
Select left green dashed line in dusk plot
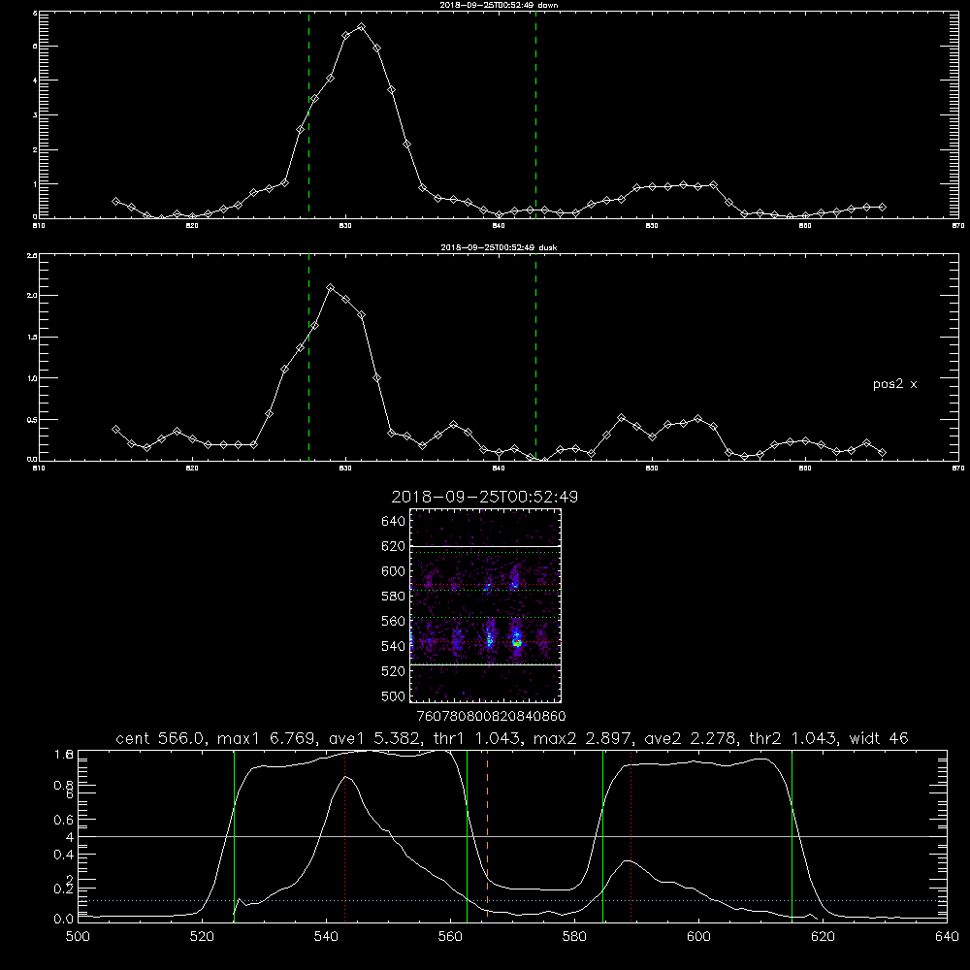click(x=308, y=357)
